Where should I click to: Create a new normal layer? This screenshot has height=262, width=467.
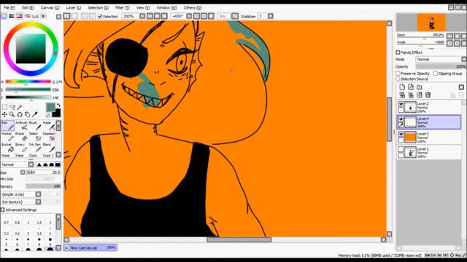tap(402, 87)
